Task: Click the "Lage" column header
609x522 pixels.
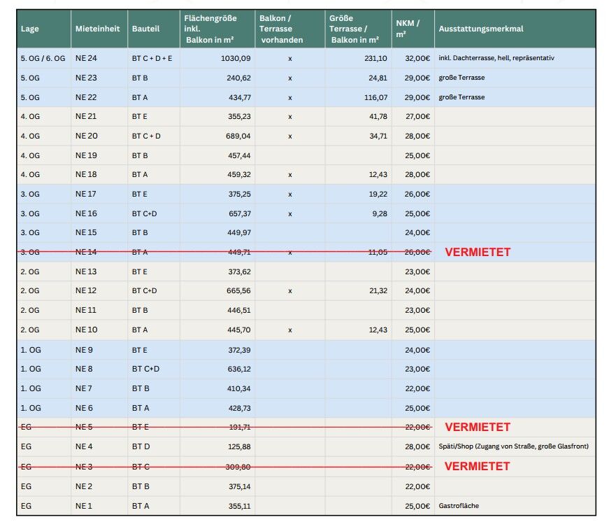Action: click(x=30, y=29)
